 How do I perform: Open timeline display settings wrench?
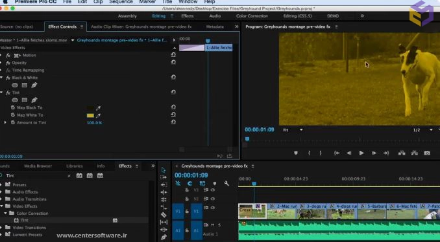coord(226,184)
